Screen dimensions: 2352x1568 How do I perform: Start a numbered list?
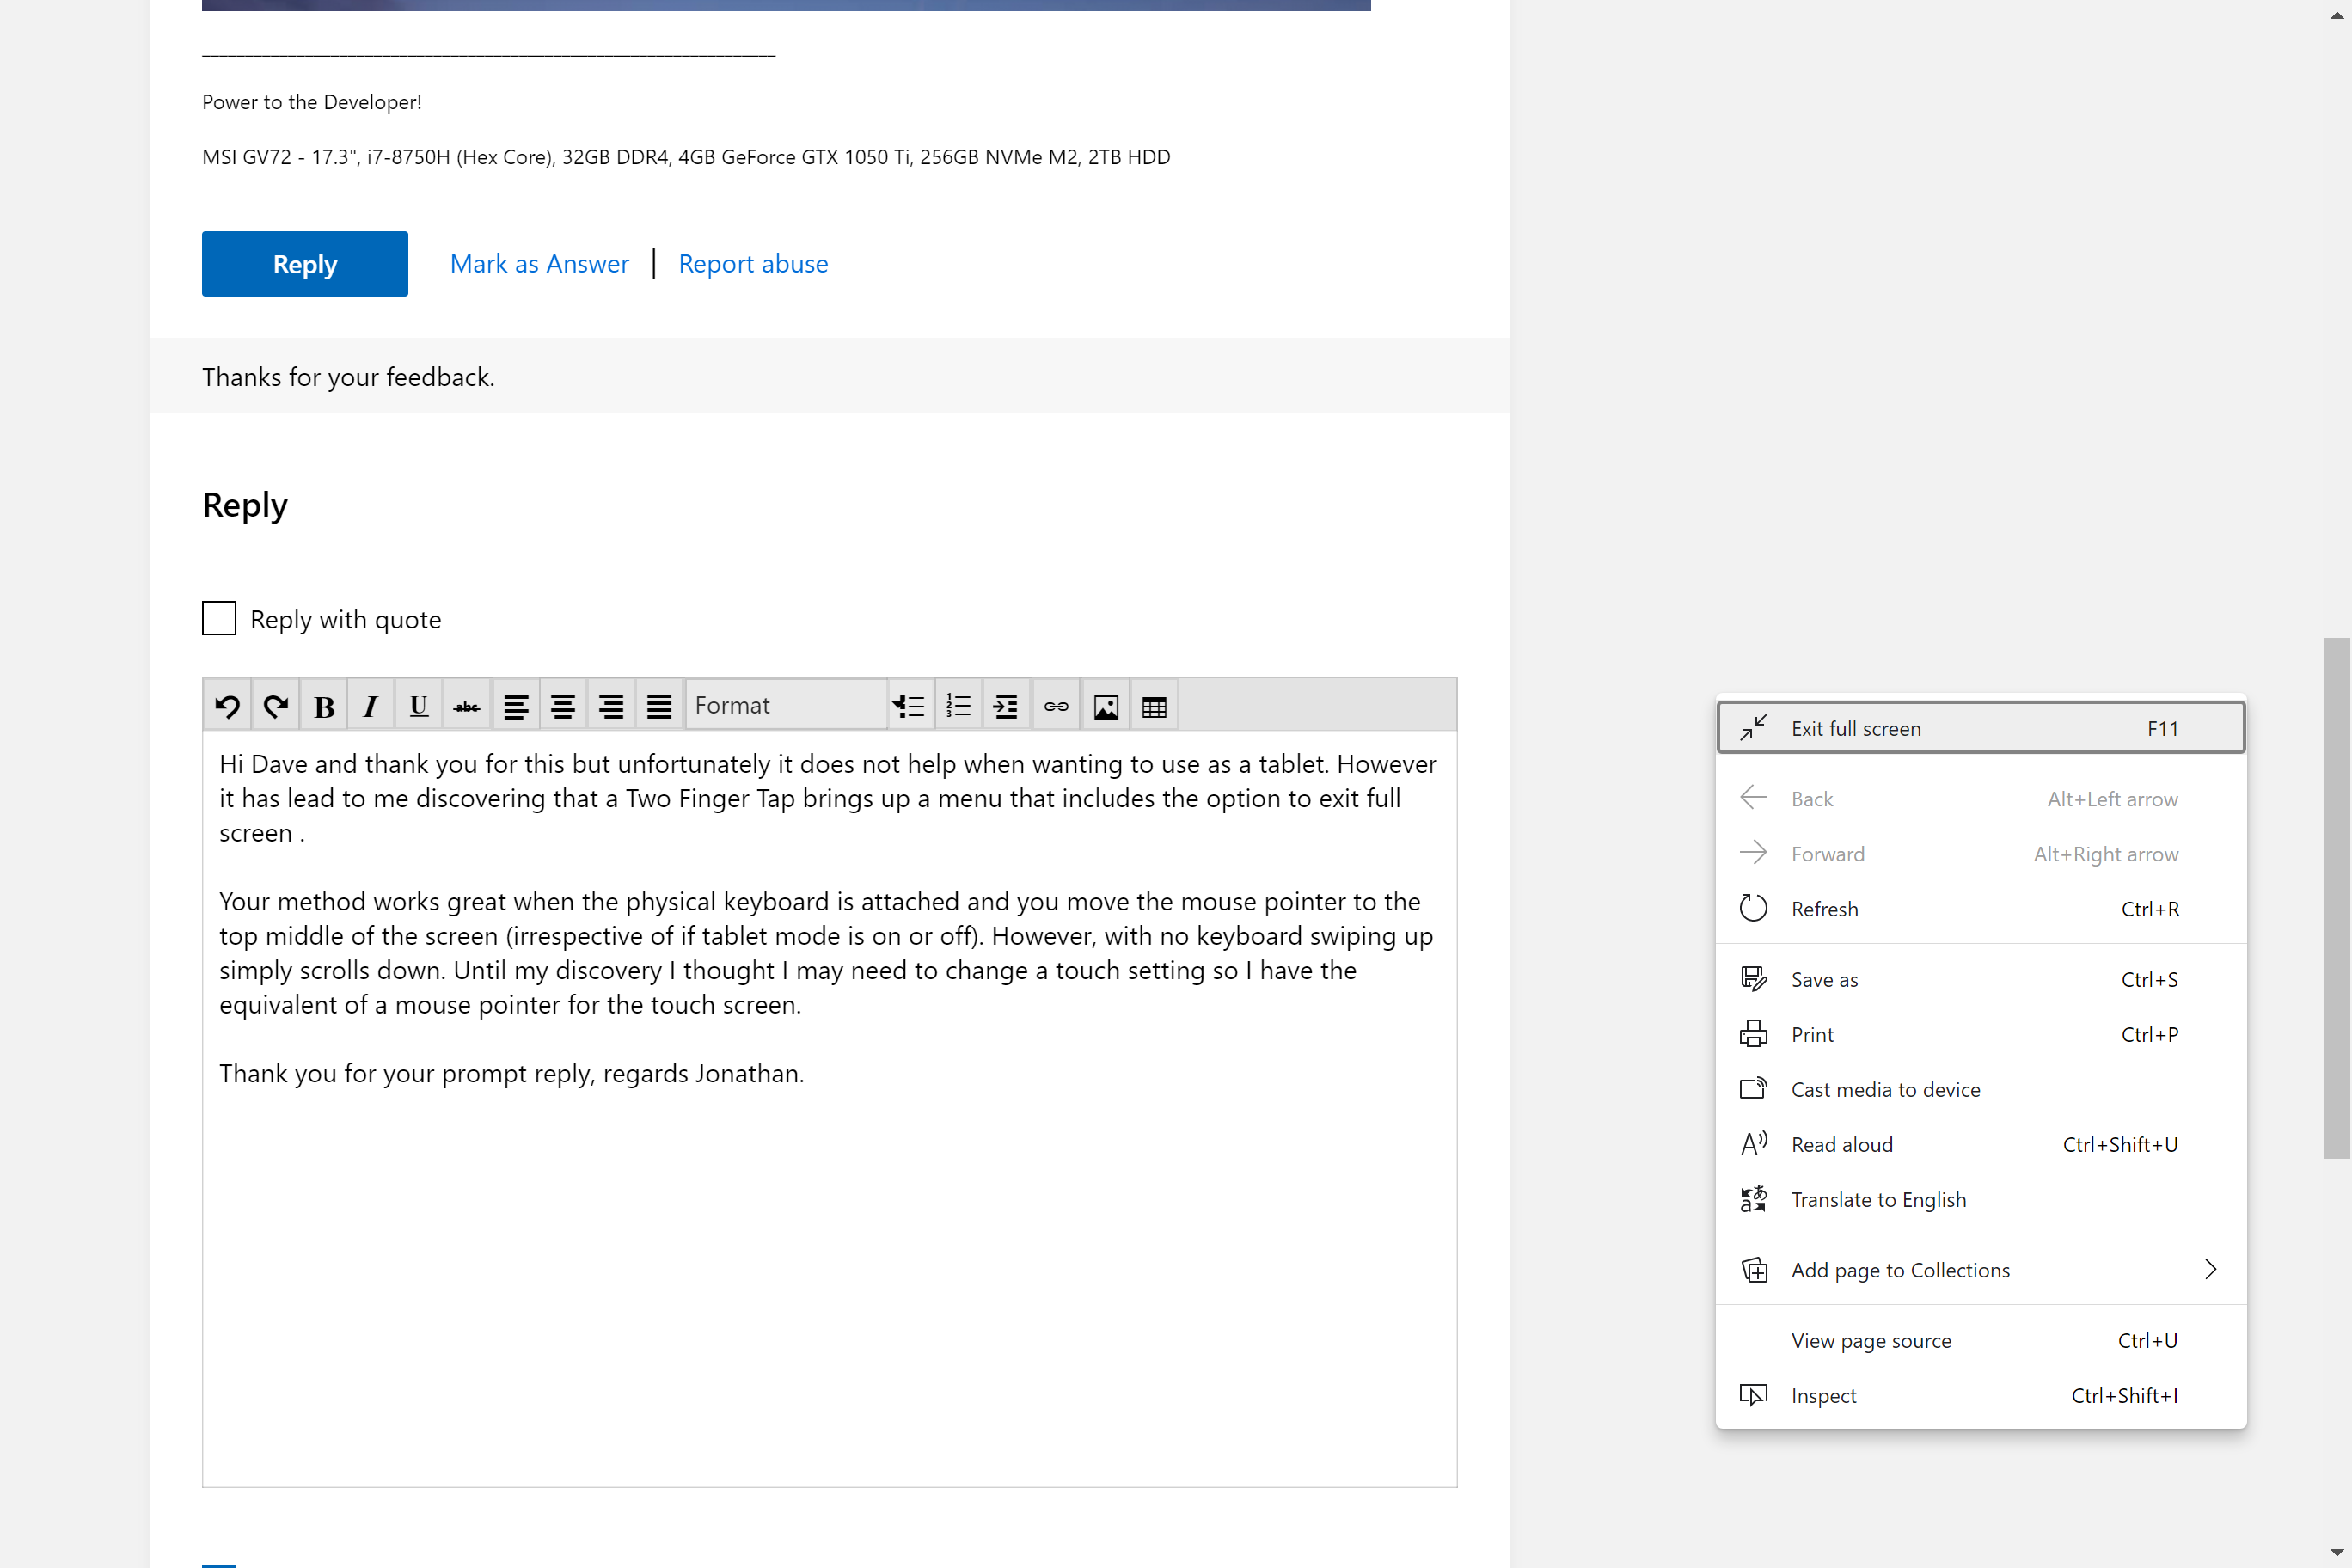pos(958,706)
